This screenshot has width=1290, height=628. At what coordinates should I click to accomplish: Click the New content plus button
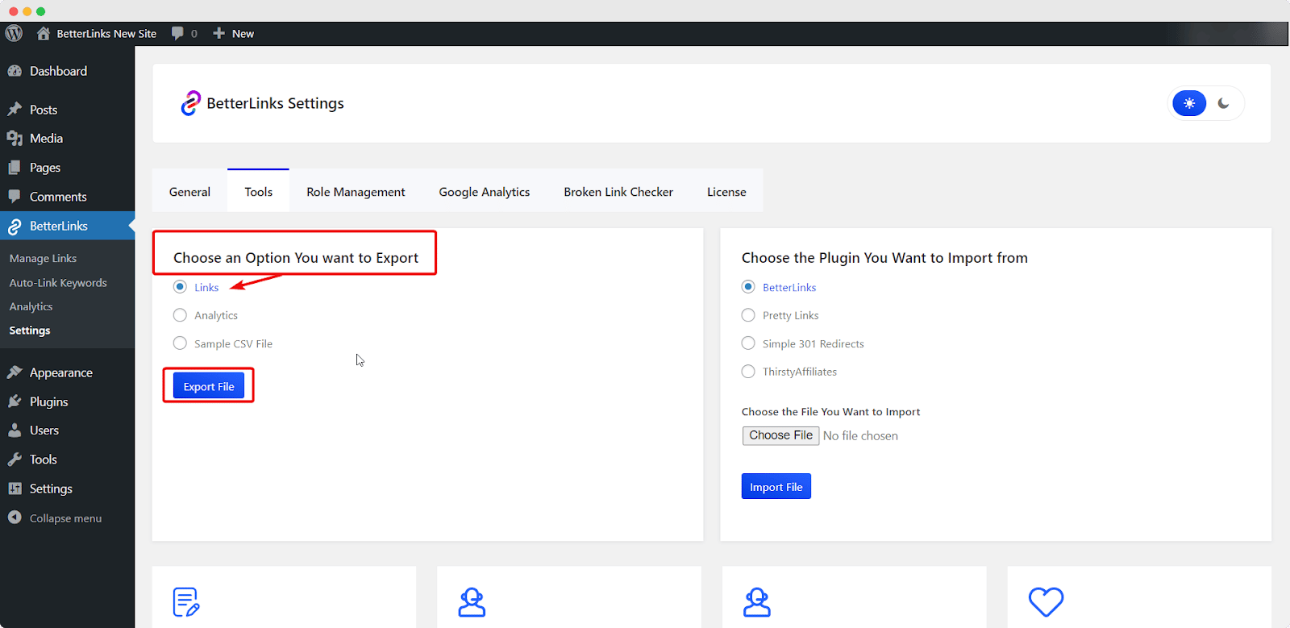[233, 34]
